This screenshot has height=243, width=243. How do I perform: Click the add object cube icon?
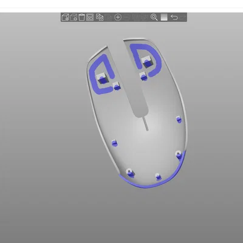pos(65,17)
